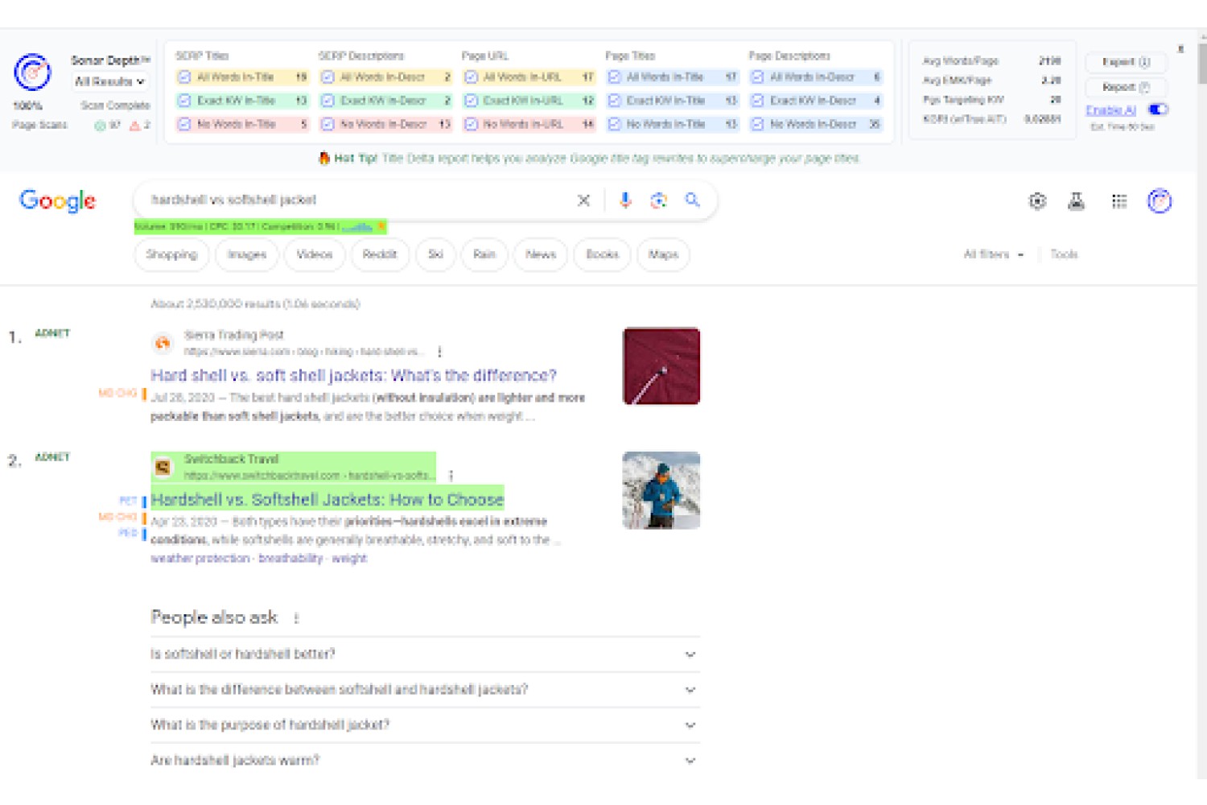Toggle SERP Descriptions All Words In-Descr checkbox
This screenshot has height=805, width=1207.
coord(327,77)
